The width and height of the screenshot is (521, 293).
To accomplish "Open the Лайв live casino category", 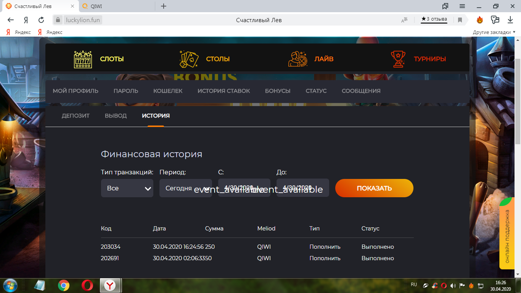I will (x=311, y=59).
